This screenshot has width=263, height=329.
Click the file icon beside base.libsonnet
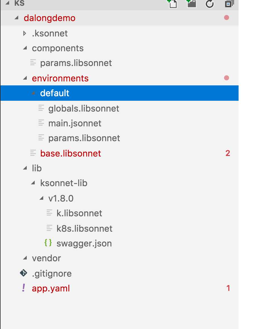point(33,153)
